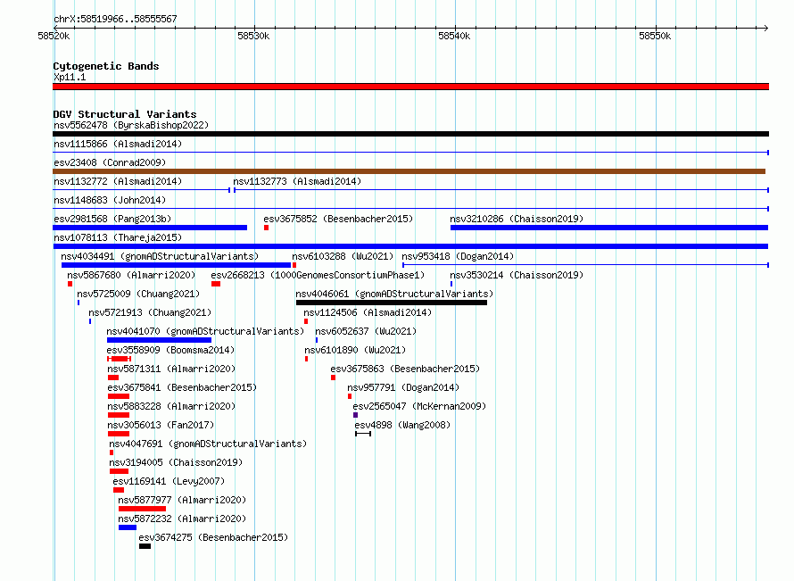Click nsv4034491 (gnomADStructuralVariants) label
The width and height of the screenshot is (794, 581).
click(160, 256)
